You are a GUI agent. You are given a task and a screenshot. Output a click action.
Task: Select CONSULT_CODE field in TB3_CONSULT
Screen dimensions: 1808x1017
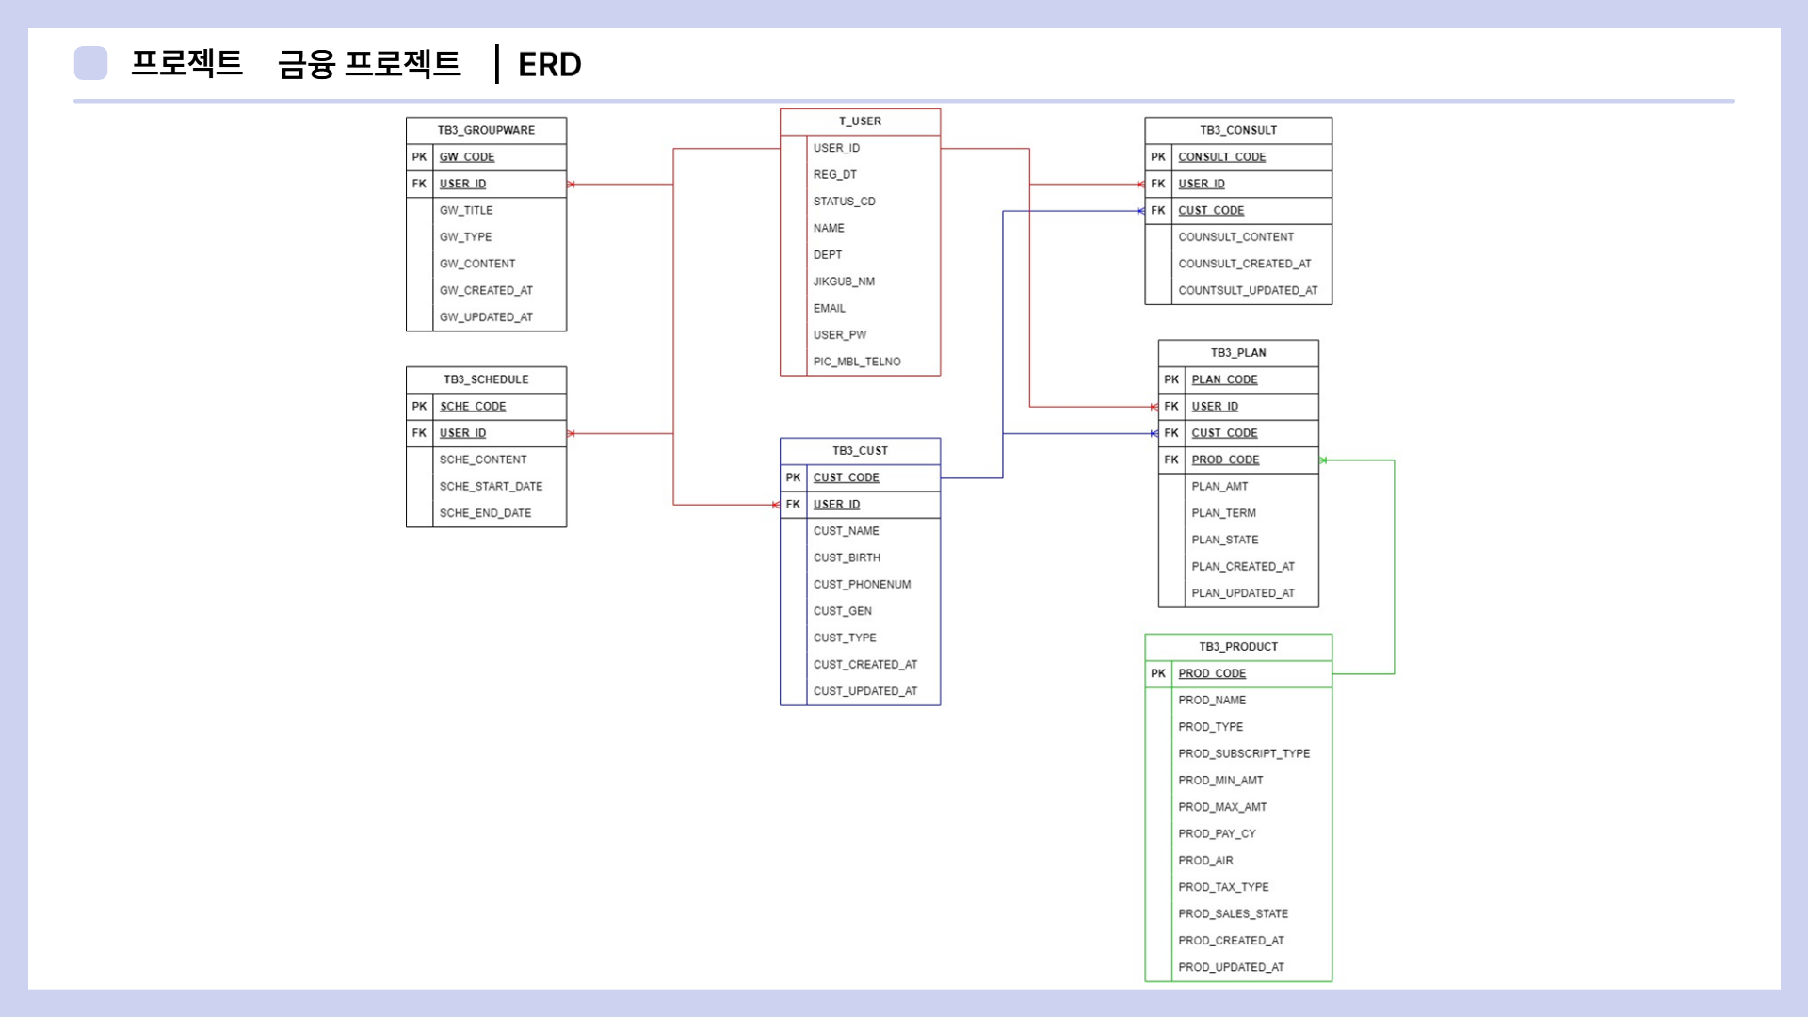tap(1221, 157)
